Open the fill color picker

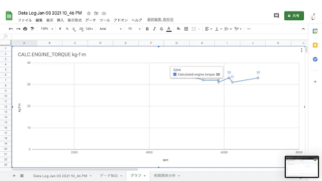tap(179, 29)
